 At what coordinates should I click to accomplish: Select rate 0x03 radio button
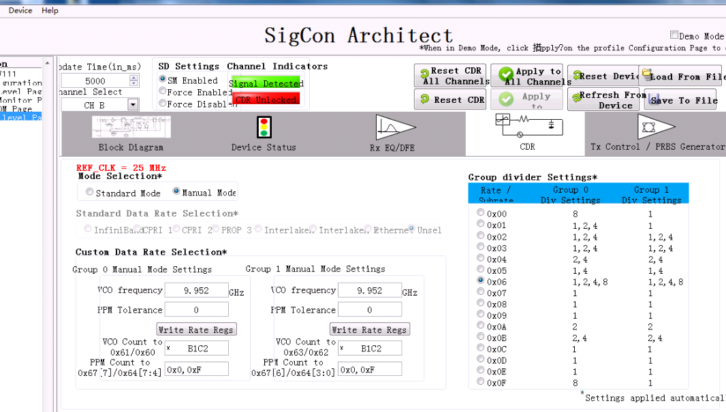tap(481, 247)
